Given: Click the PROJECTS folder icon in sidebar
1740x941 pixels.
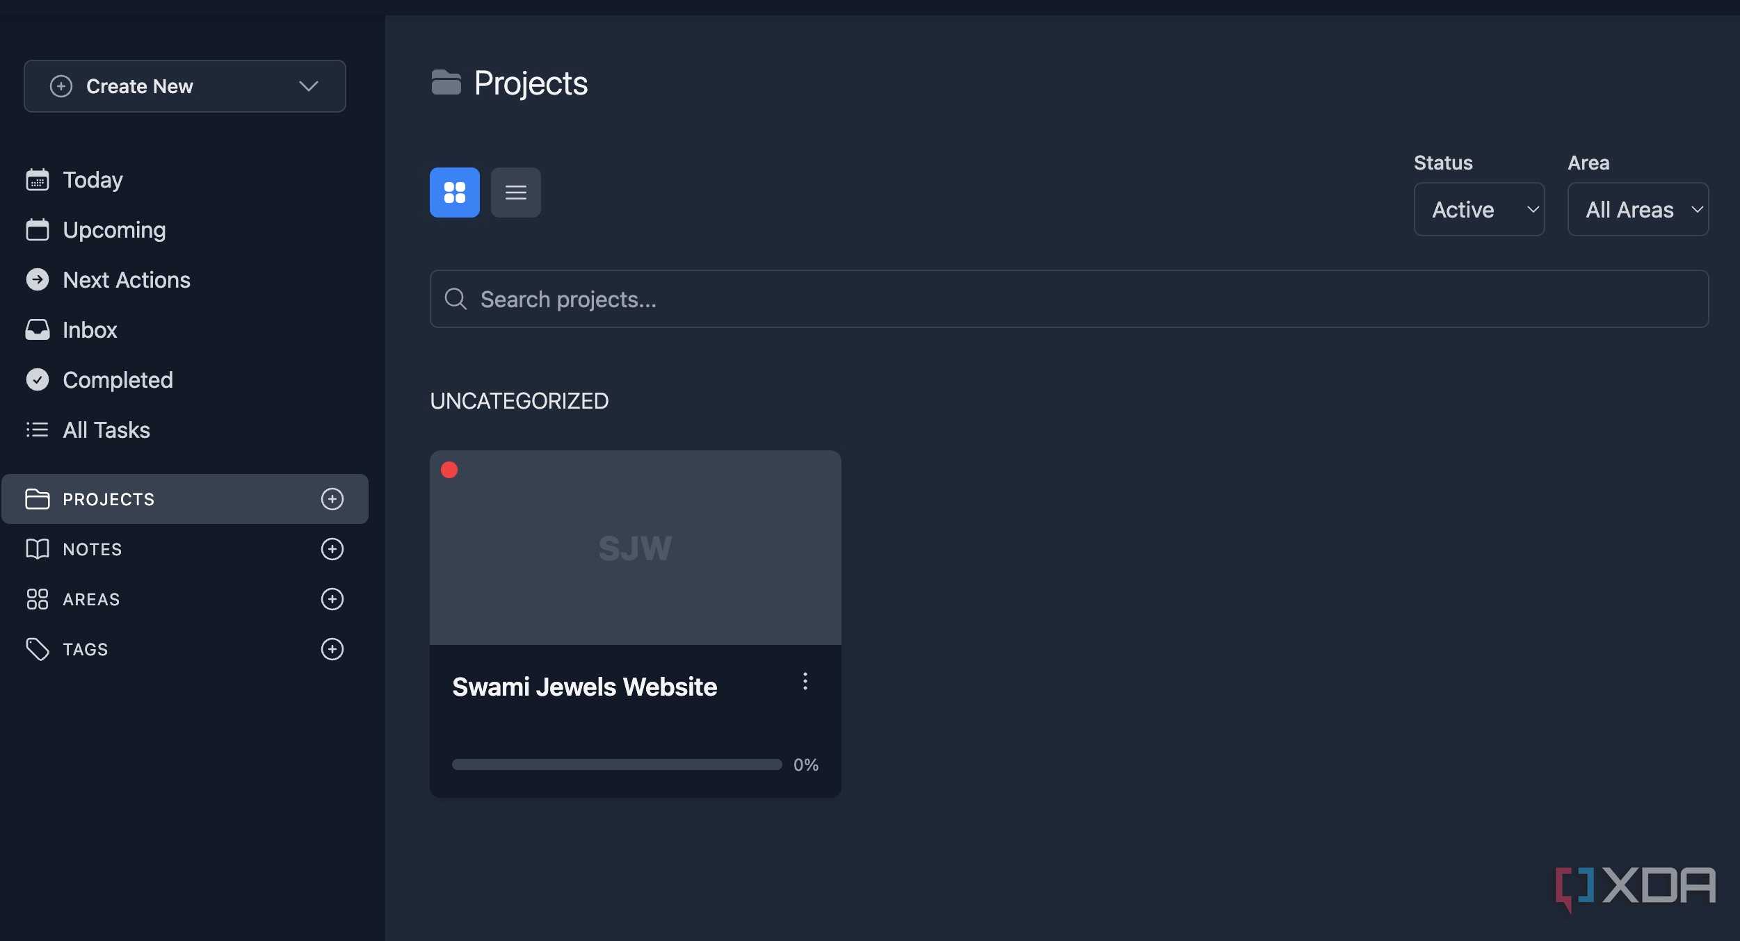Looking at the screenshot, I should [x=38, y=499].
